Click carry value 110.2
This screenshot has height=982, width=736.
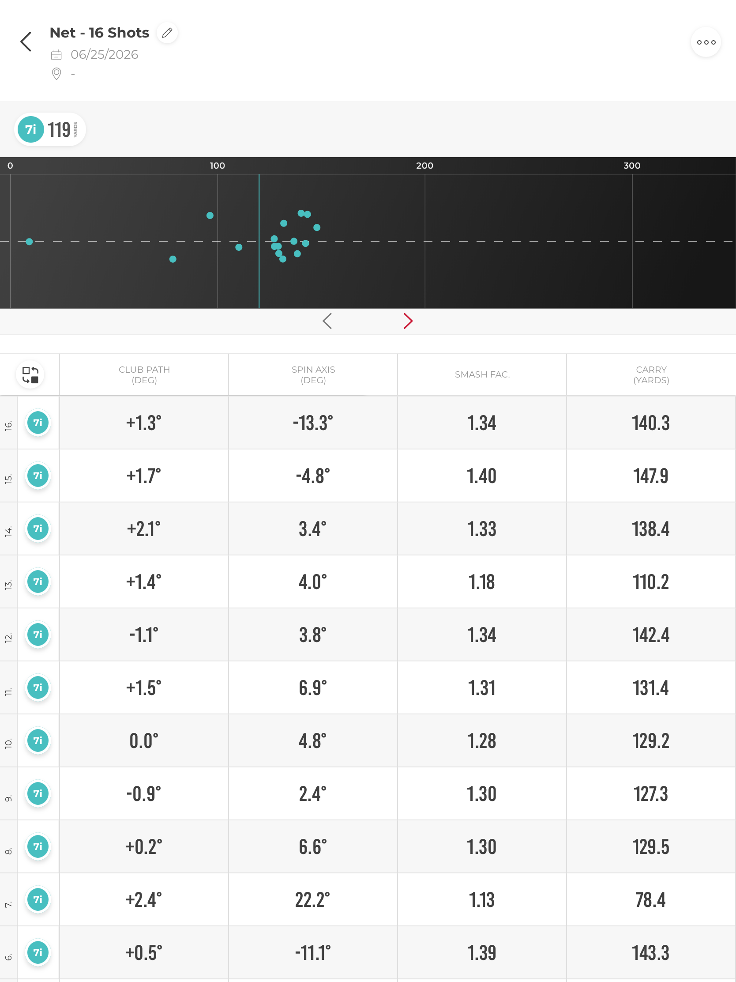click(651, 582)
